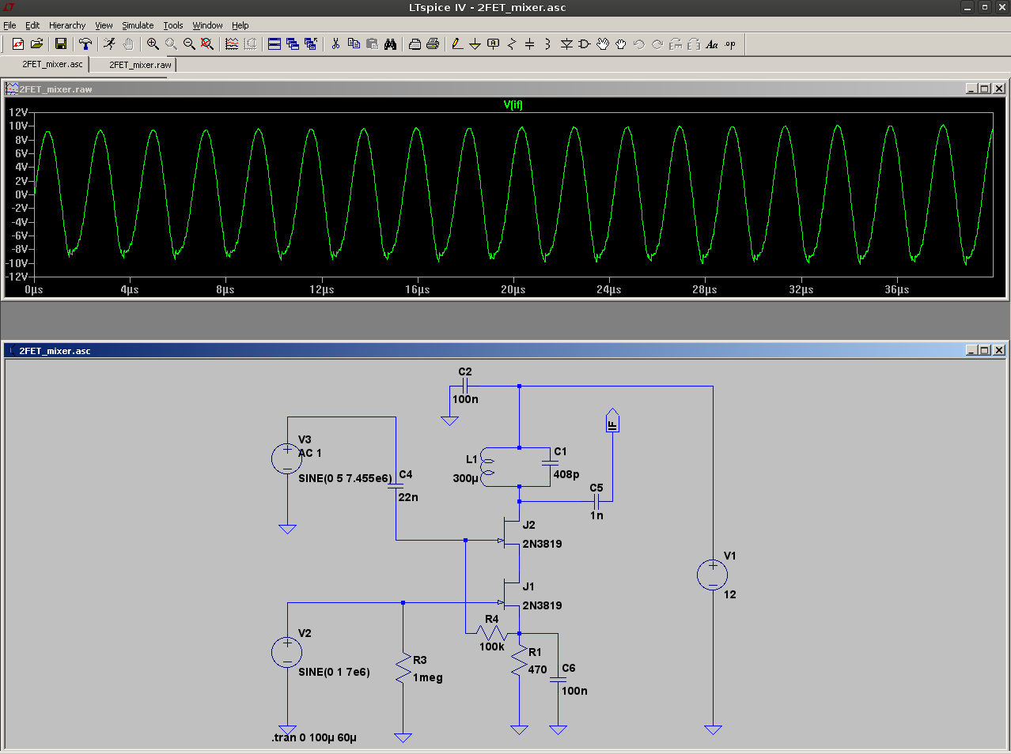Click the V(if) trace label
This screenshot has width=1011, height=754.
coord(513,104)
